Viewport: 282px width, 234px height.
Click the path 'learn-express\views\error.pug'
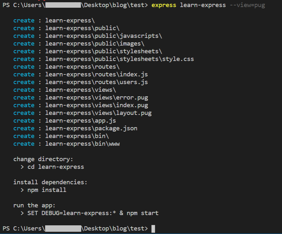[x=97, y=97]
